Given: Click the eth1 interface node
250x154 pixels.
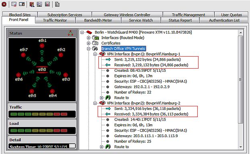Looking at the screenshot, I should pos(42,46).
